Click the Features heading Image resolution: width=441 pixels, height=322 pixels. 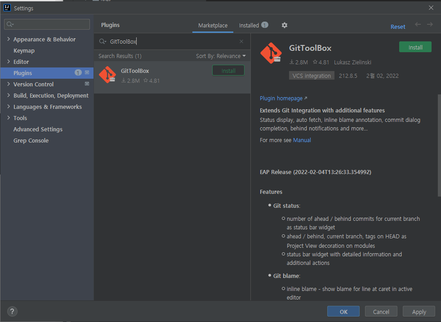click(271, 192)
